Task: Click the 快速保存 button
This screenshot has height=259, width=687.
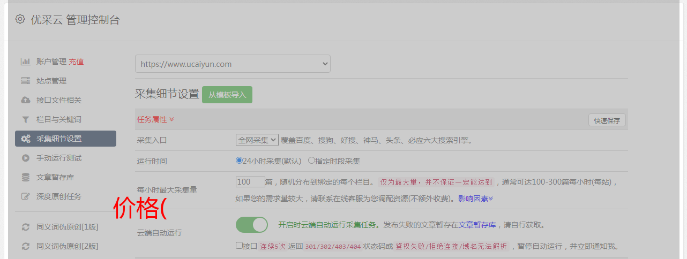Action: click(x=607, y=120)
